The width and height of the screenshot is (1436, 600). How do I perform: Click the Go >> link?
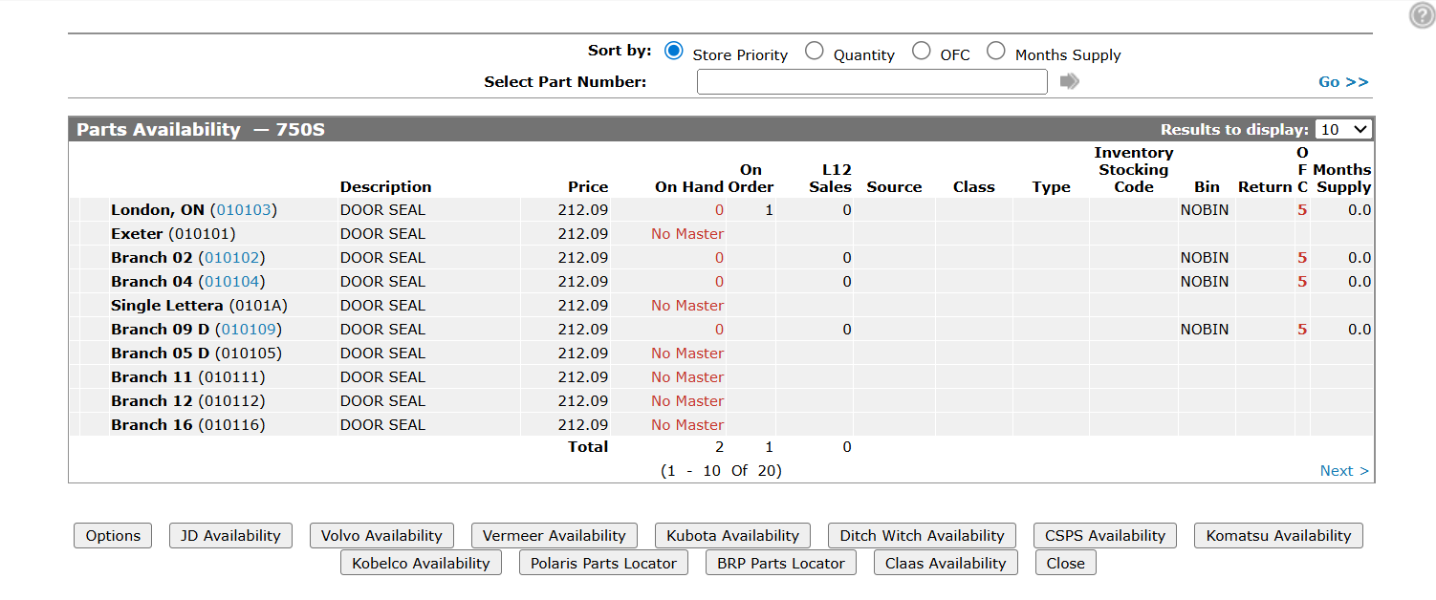tap(1343, 82)
